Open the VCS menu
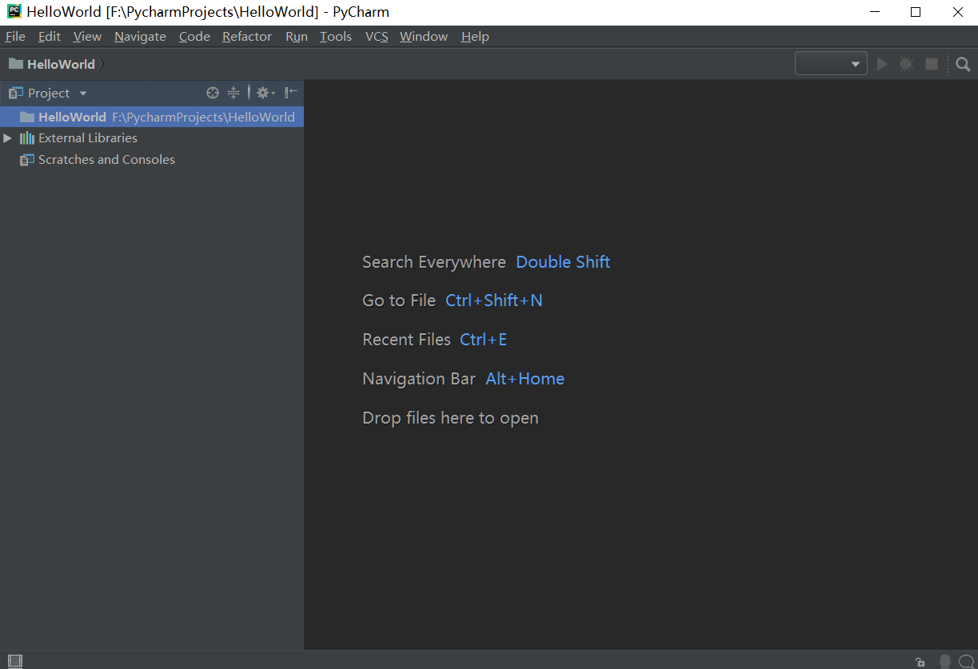Image resolution: width=978 pixels, height=669 pixels. 376,37
